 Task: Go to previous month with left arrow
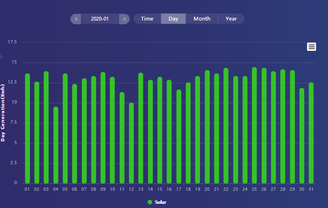[76, 19]
